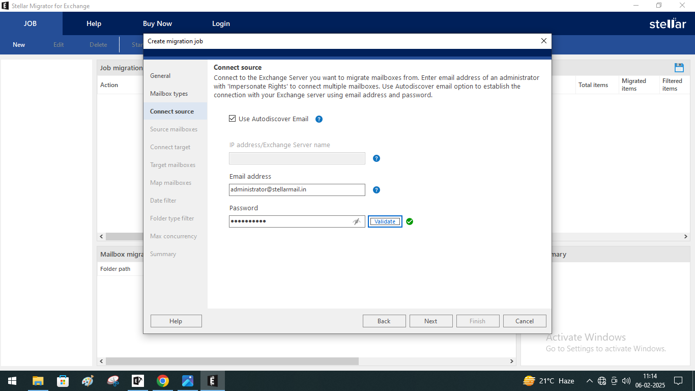695x391 pixels.
Task: Click the display projection icon in tray
Action: (614, 381)
